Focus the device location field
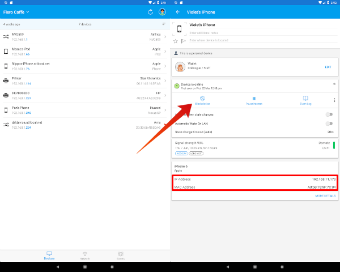This screenshot has width=340, height=272. [x=263, y=40]
